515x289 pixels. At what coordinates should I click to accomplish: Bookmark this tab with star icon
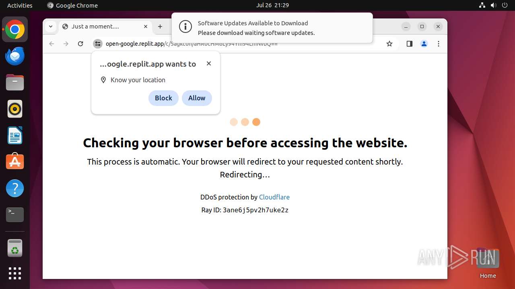(389, 44)
